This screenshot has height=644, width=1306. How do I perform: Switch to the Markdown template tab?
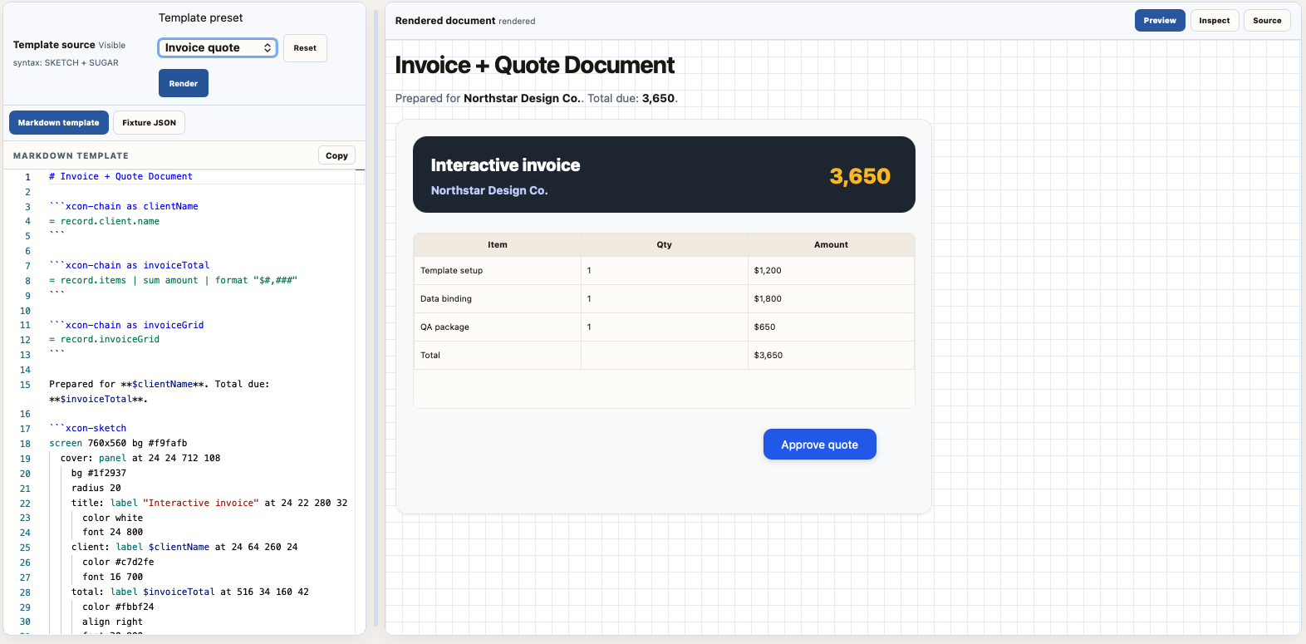pos(59,122)
